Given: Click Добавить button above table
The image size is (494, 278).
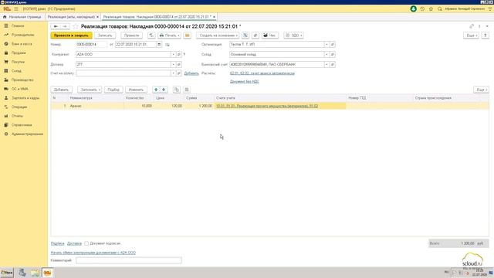Looking at the screenshot, I should click(62, 90).
